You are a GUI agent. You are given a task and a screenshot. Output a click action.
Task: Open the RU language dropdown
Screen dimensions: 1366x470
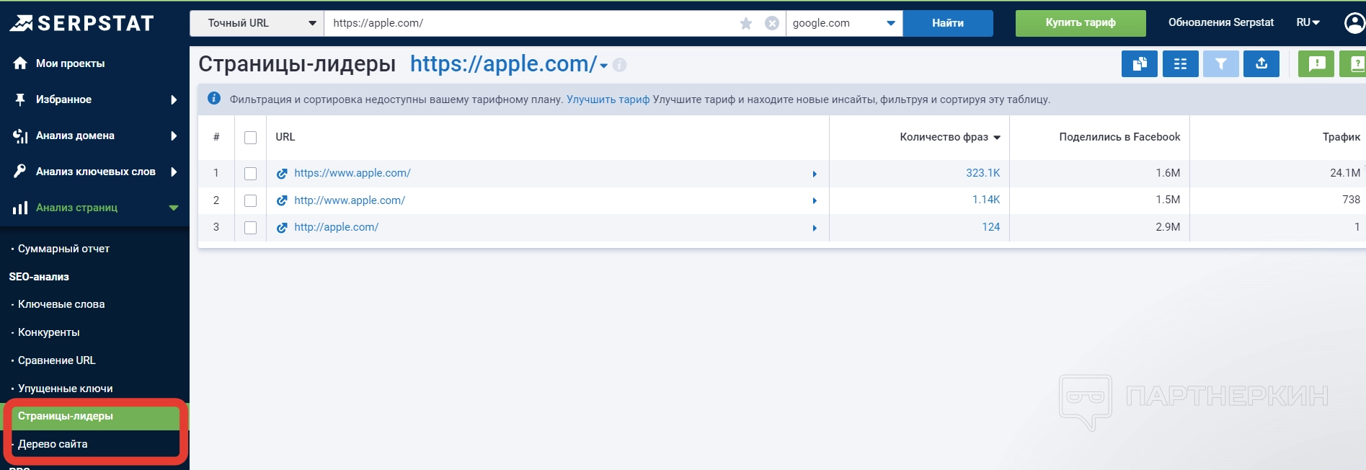[x=1308, y=22]
